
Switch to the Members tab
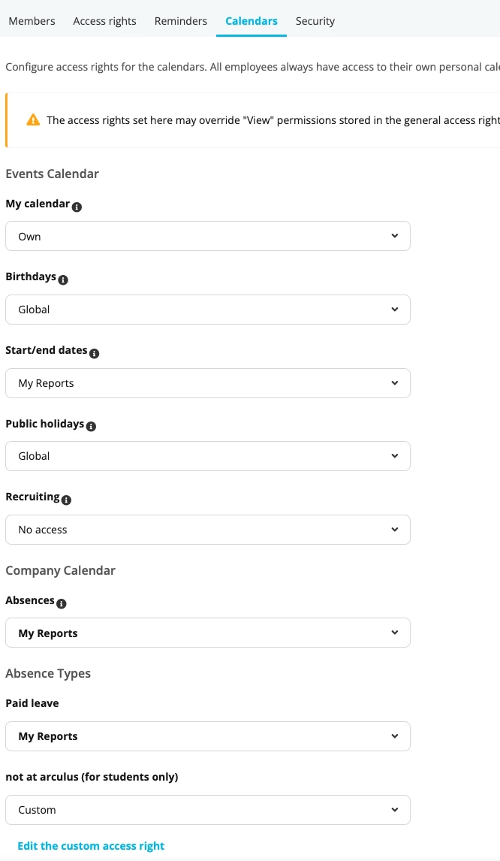coord(32,21)
